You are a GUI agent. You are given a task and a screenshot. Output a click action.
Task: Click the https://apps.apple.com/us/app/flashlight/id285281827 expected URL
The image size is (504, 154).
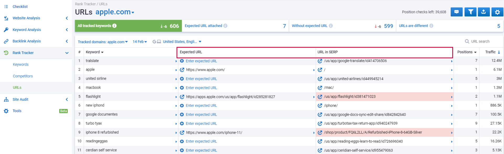[x=230, y=97]
